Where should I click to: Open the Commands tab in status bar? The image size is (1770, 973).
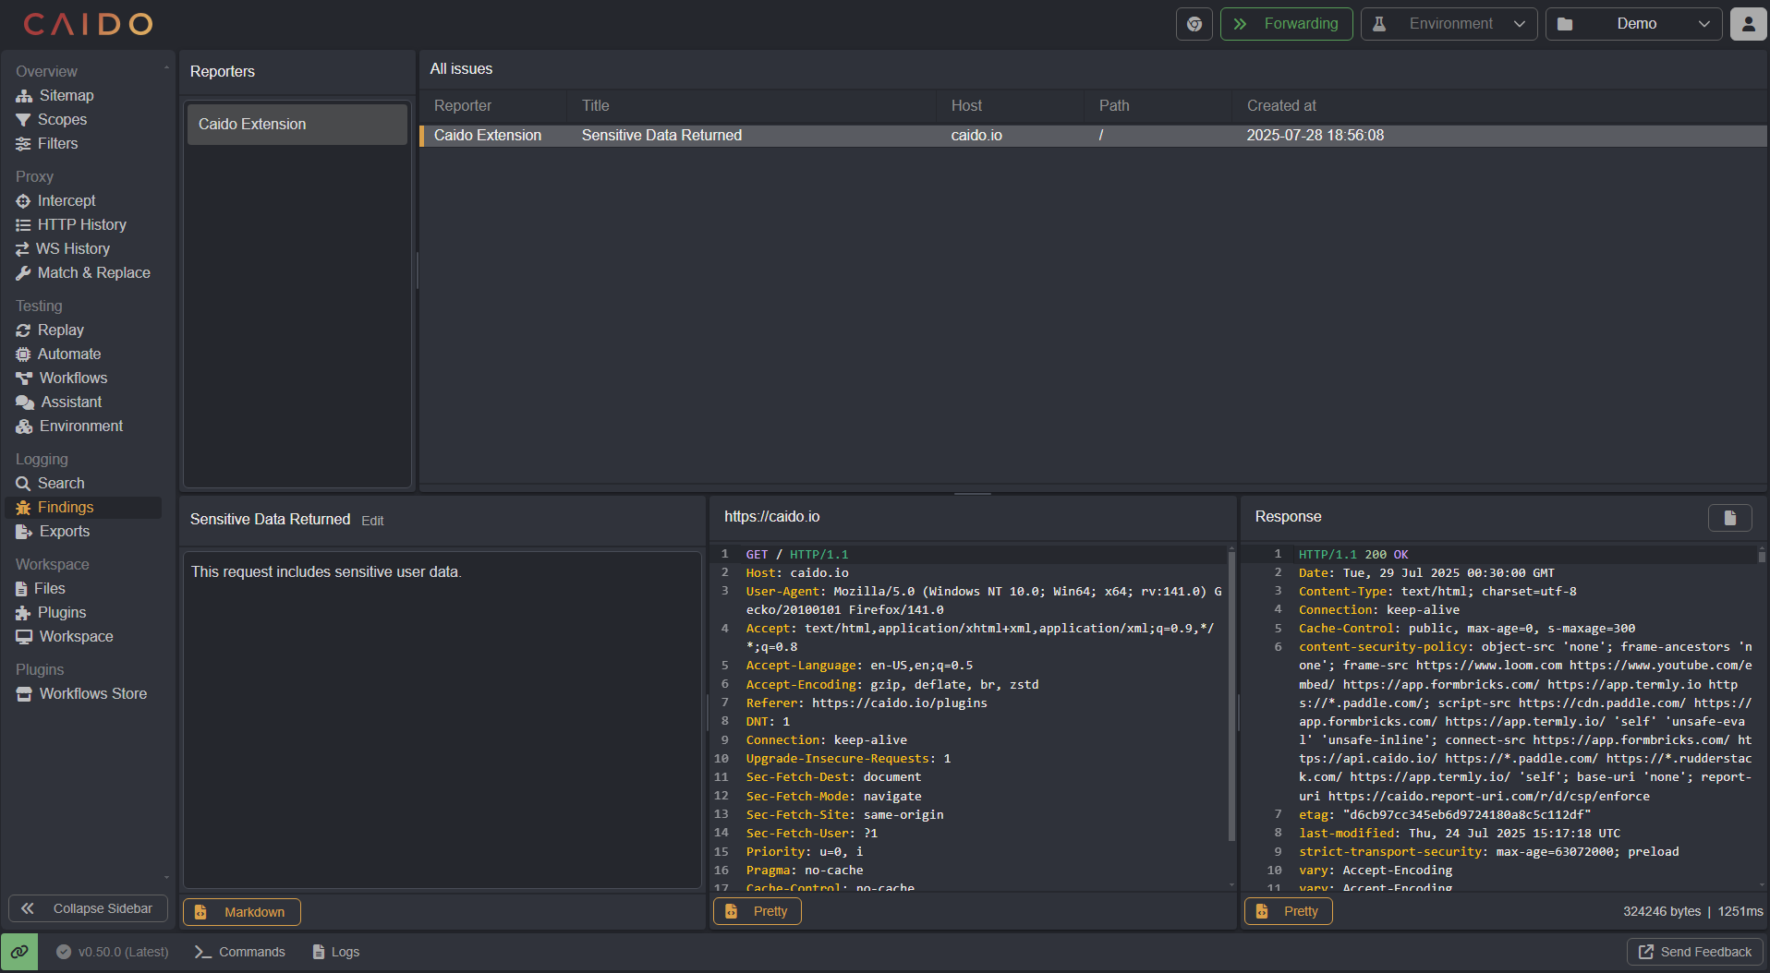[x=240, y=952]
